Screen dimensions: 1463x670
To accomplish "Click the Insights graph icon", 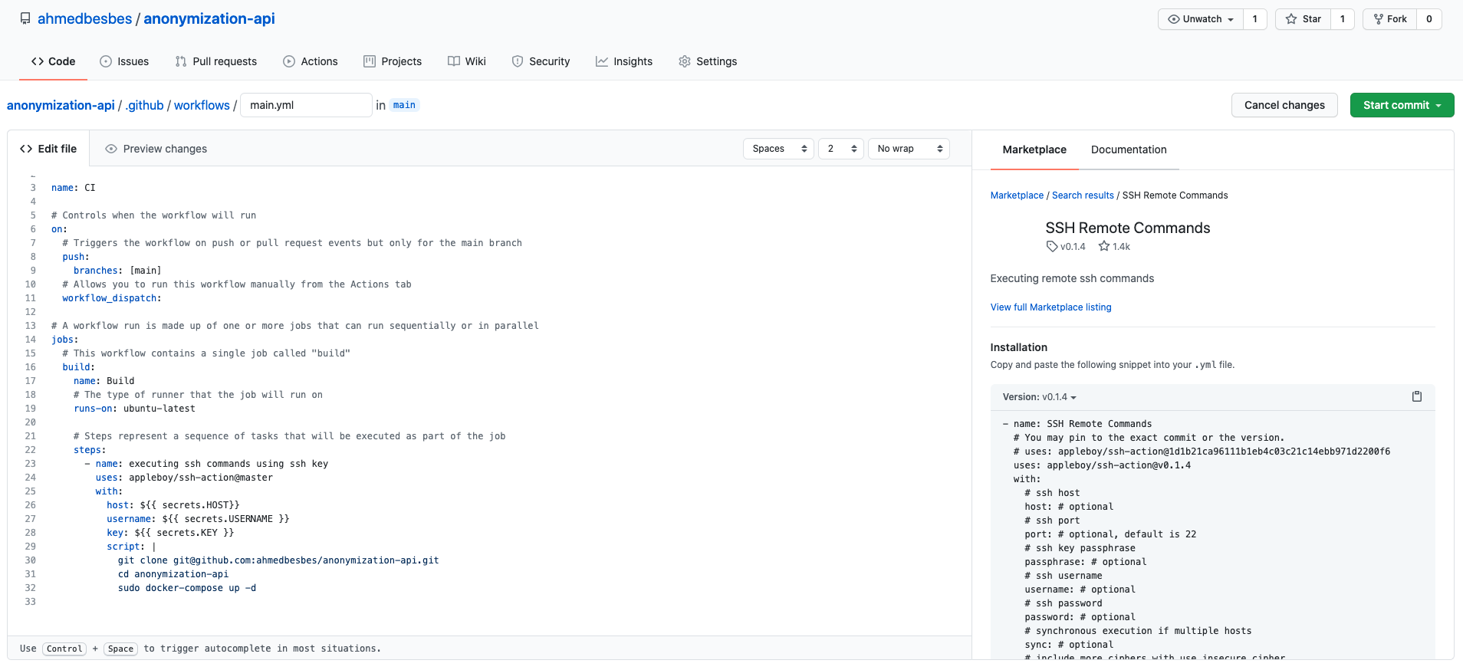I will click(602, 61).
